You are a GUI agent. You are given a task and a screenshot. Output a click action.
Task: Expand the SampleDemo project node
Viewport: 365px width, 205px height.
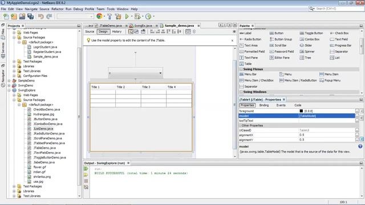[9, 81]
